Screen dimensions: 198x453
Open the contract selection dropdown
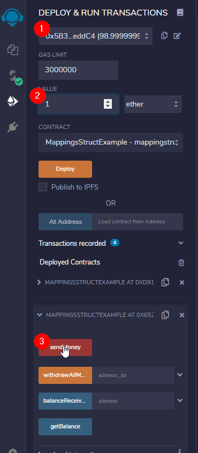click(111, 142)
